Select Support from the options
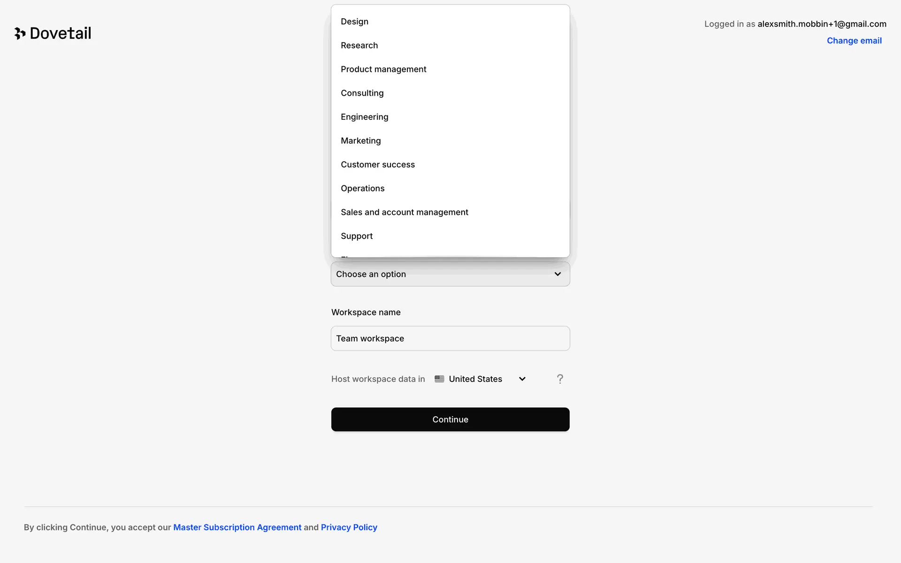Viewport: 901px width, 563px height. click(357, 236)
